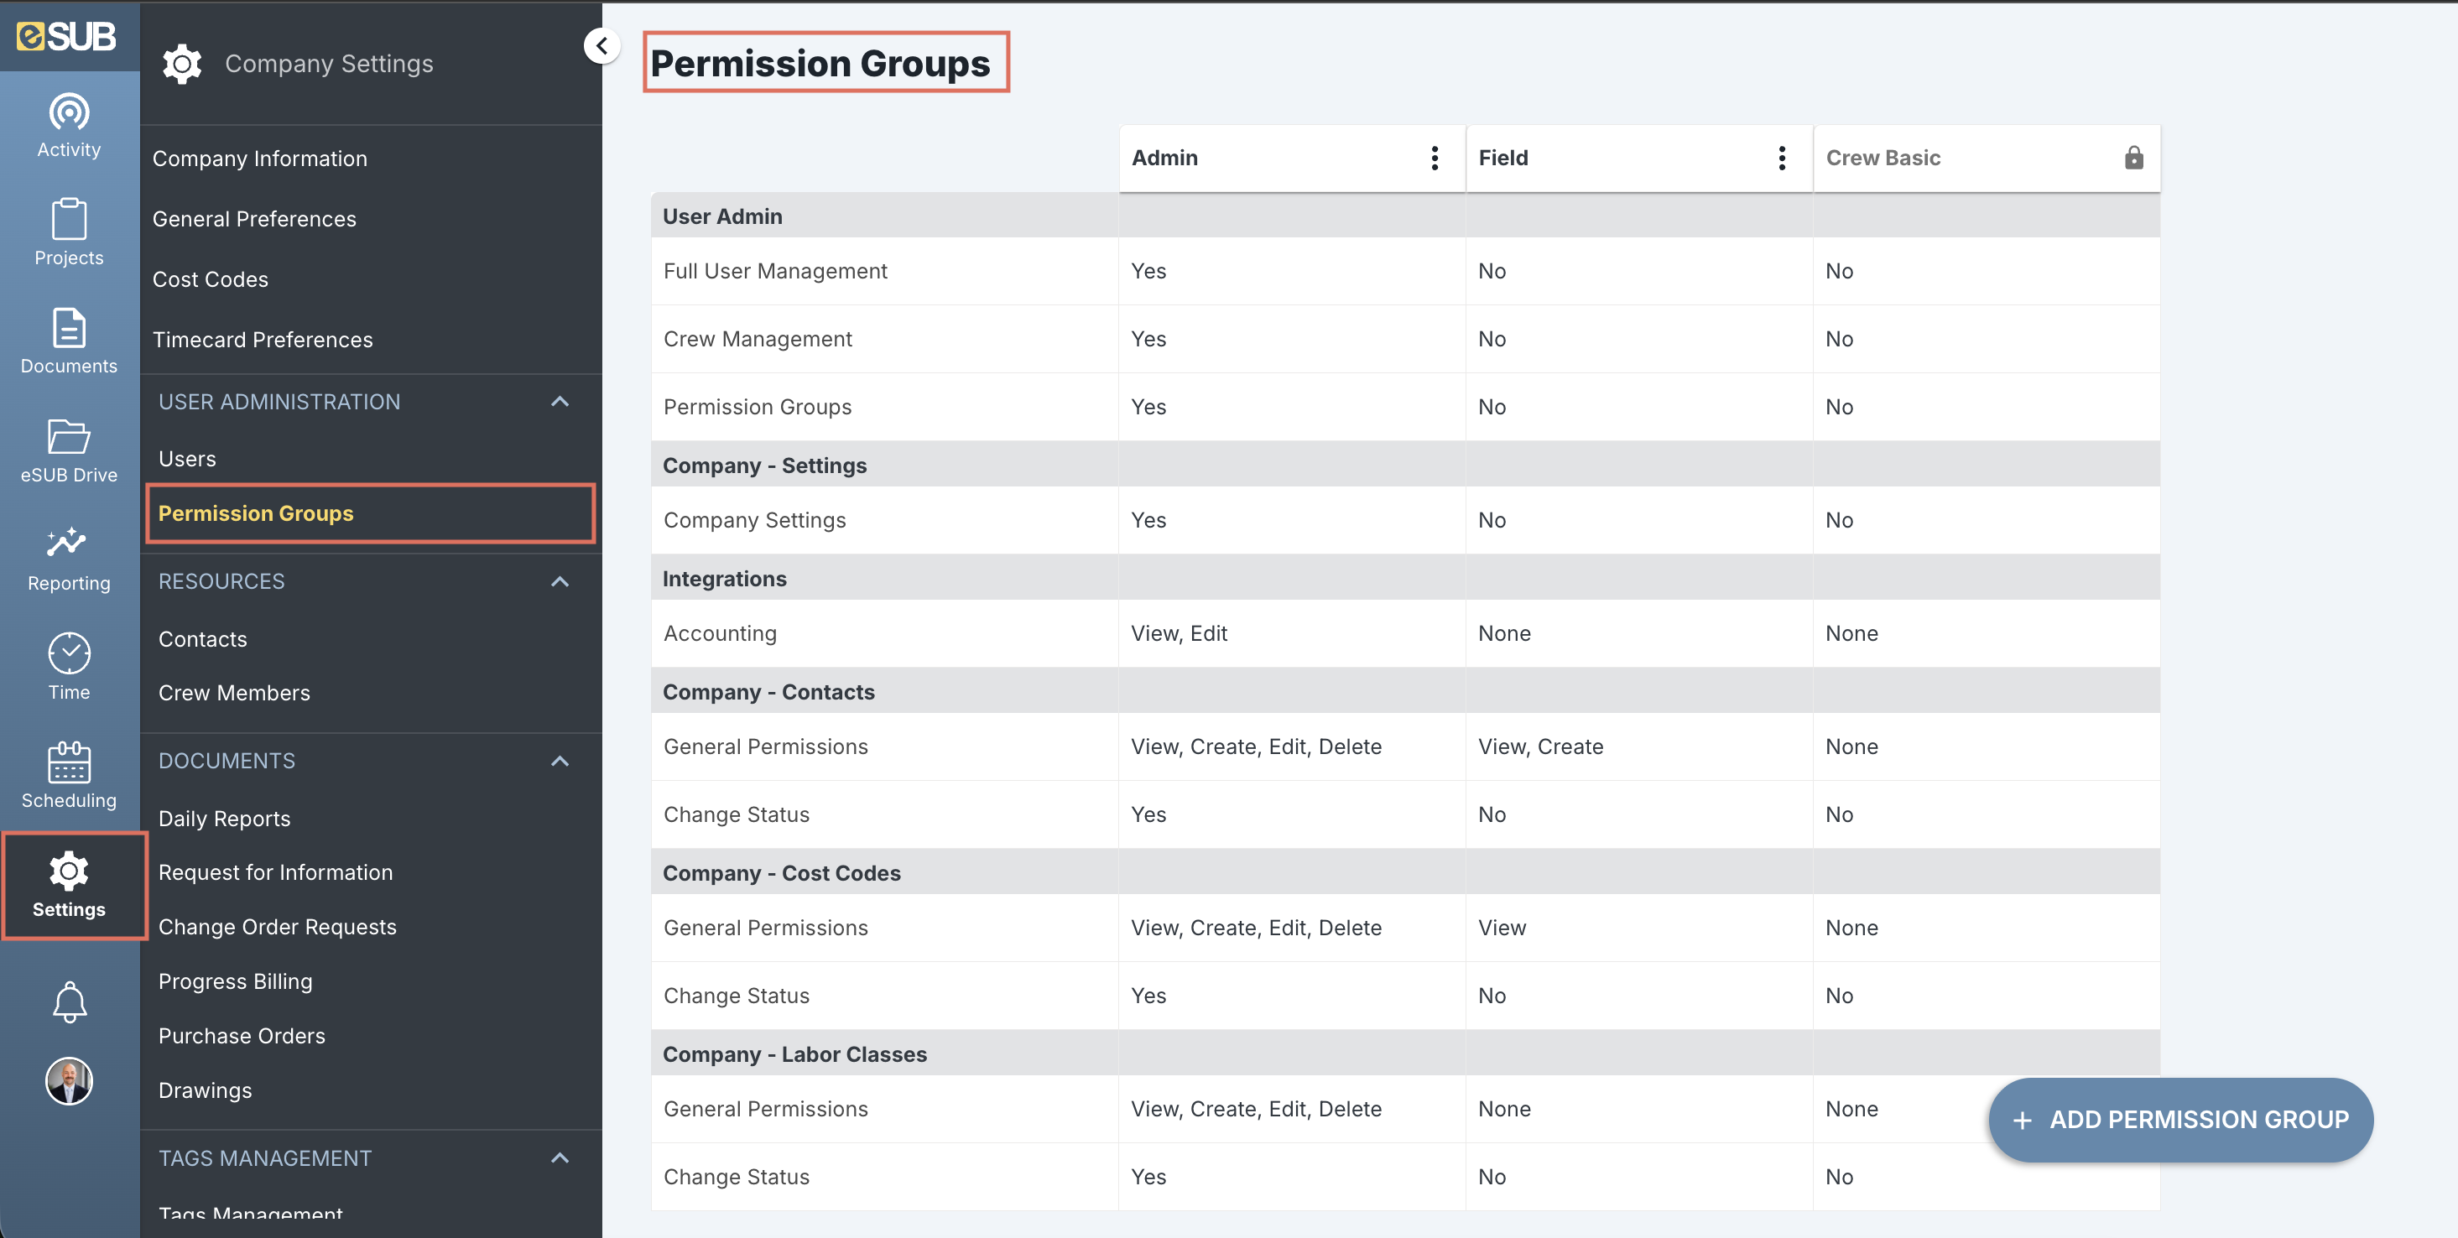Open Crew Members settings
The width and height of the screenshot is (2458, 1238).
point(234,693)
